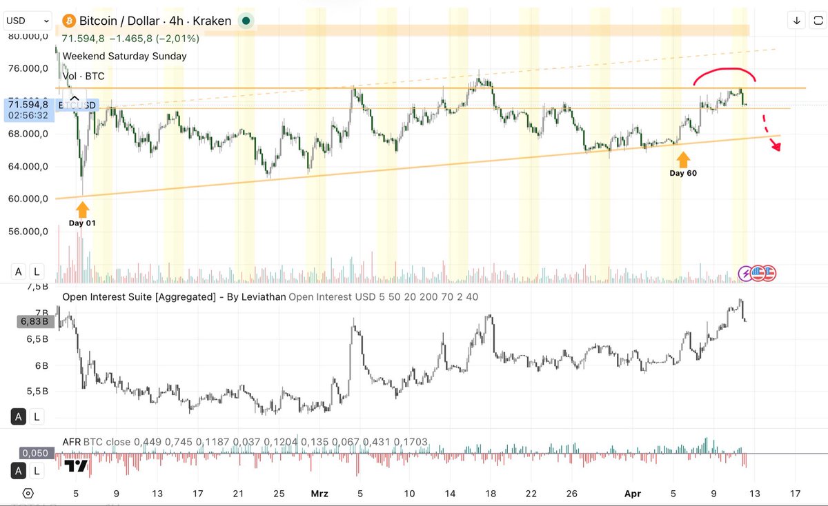Click the TradingView logo in AFR pane
The height and width of the screenshot is (506, 828).
click(76, 467)
